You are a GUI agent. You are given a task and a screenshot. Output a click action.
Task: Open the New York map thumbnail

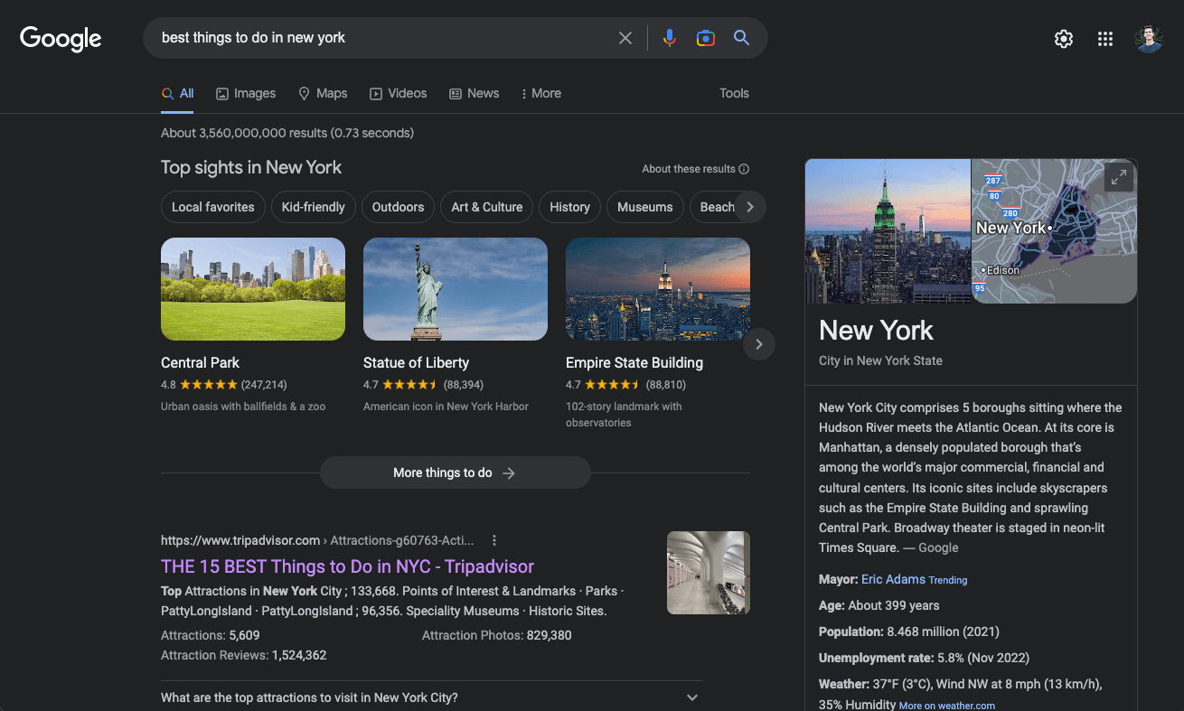[x=1055, y=231]
